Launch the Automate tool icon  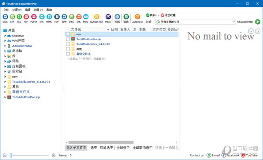[137, 17]
